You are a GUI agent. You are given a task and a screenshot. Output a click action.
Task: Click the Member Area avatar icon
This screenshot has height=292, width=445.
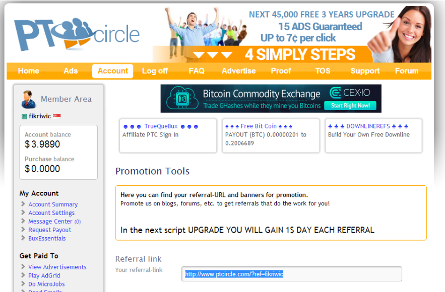[28, 99]
